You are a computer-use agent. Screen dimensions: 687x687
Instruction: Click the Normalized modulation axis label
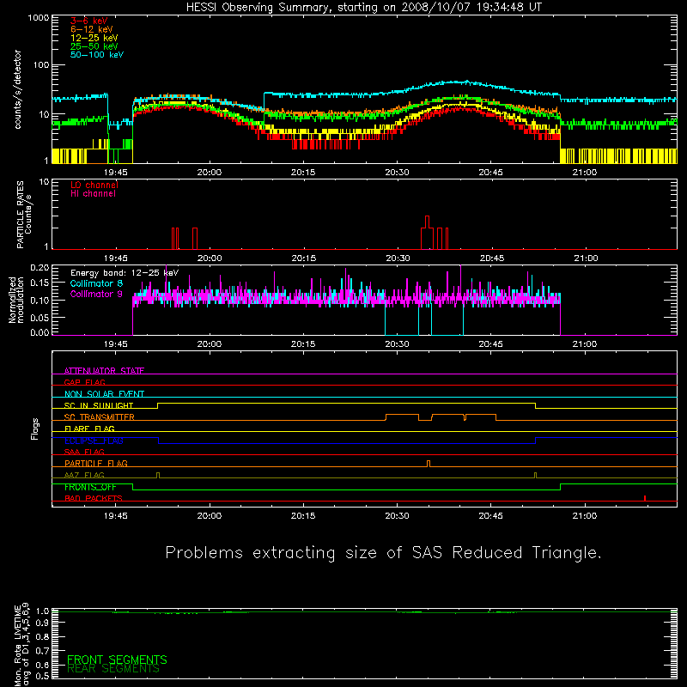16,300
